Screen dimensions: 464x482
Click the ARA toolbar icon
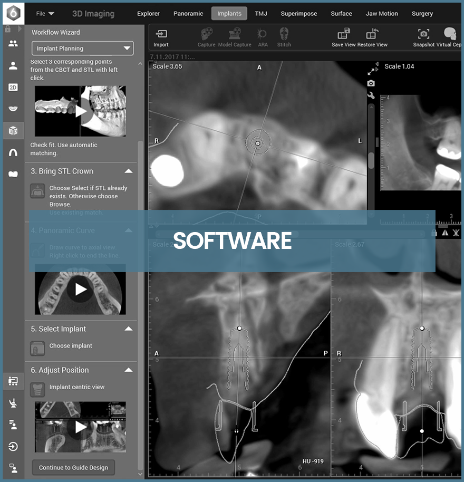[263, 37]
